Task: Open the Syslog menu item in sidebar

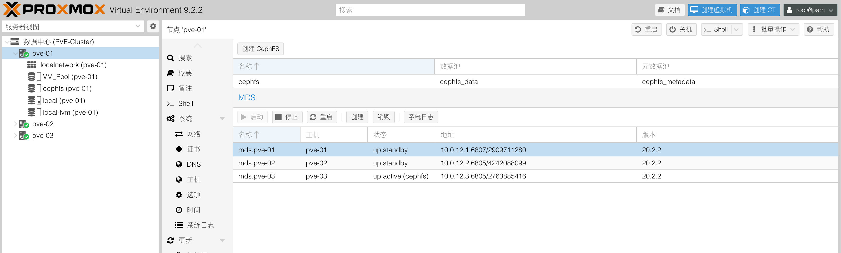Action: [x=197, y=225]
